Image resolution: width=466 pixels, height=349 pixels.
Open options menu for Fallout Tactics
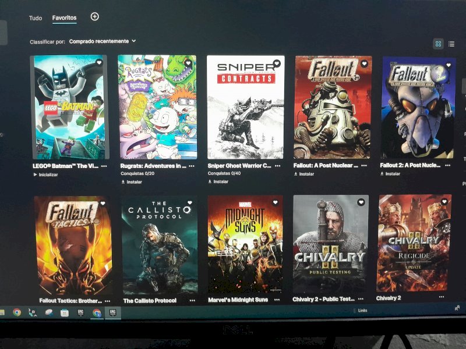coord(107,301)
